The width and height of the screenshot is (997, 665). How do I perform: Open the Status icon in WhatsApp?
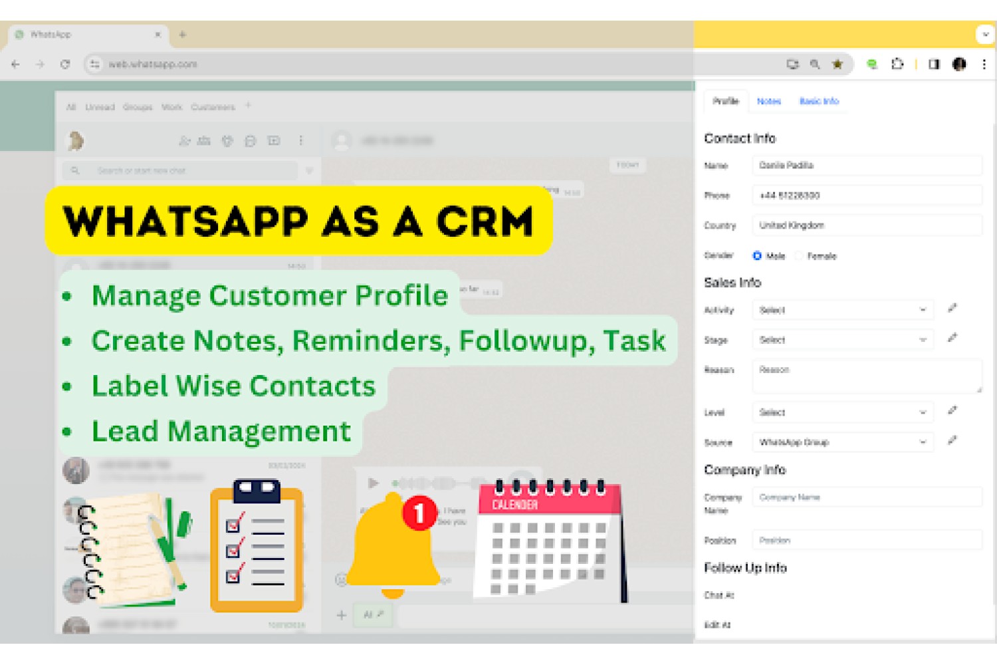pos(227,141)
